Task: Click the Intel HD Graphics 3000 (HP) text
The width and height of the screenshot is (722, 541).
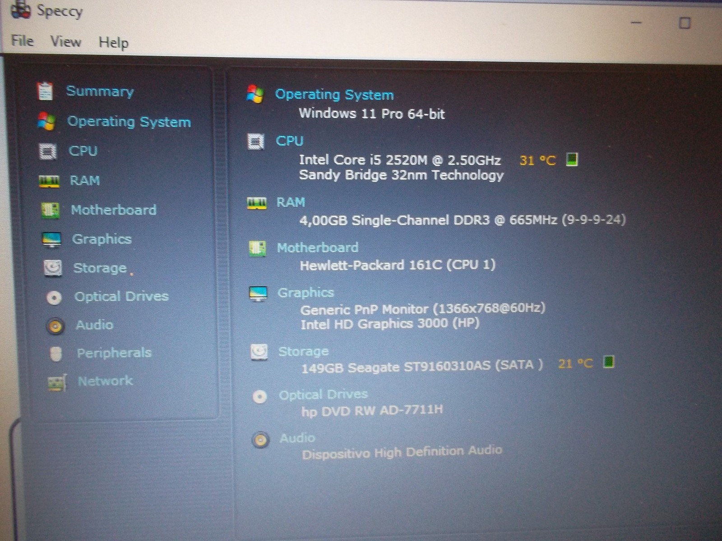Action: tap(390, 324)
